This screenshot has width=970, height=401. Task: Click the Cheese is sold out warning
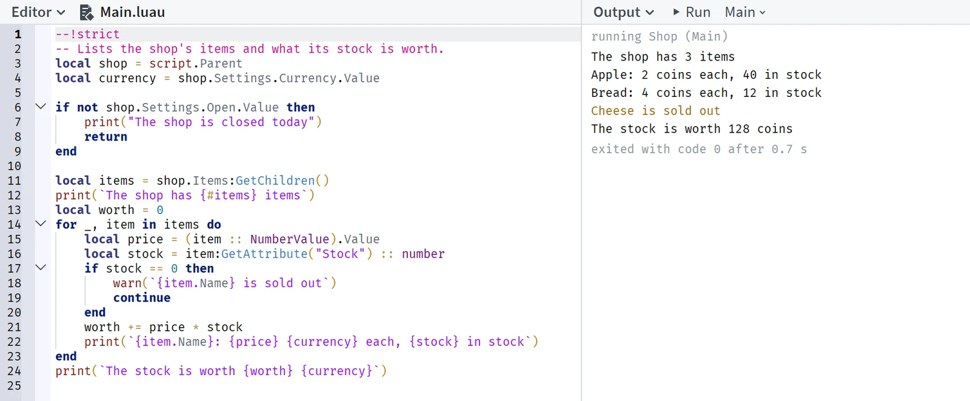(x=655, y=111)
